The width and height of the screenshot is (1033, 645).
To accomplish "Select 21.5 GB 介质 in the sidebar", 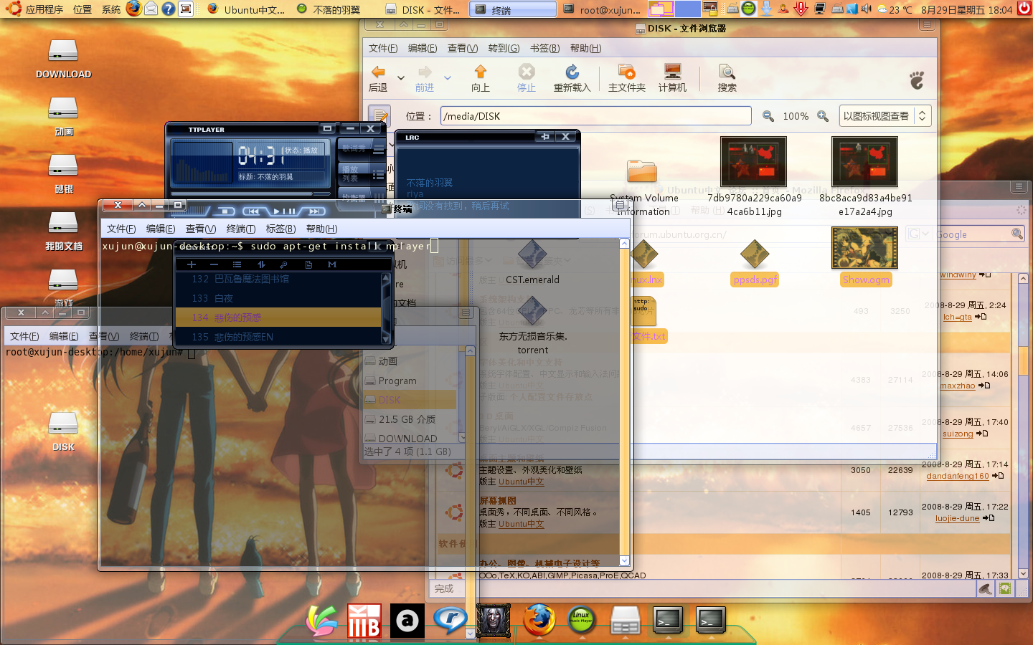I will coord(407,419).
